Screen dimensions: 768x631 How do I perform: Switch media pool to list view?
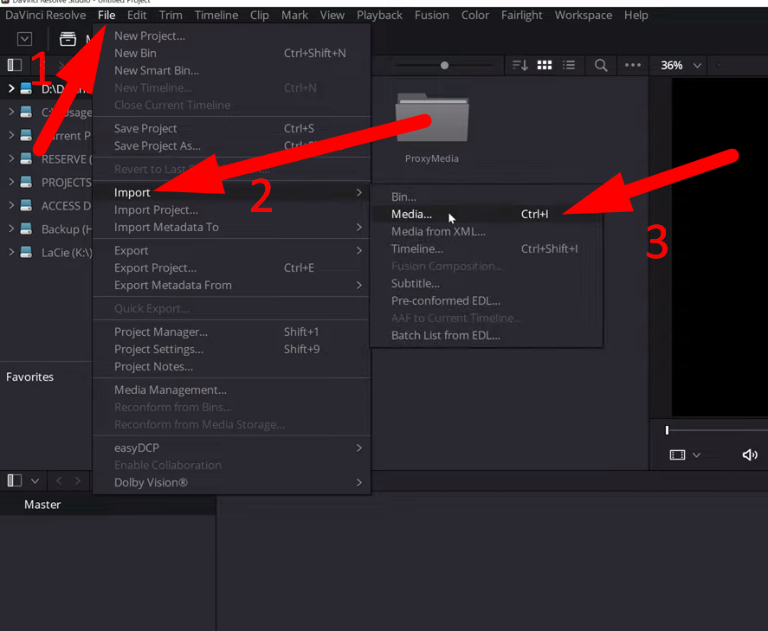(570, 66)
